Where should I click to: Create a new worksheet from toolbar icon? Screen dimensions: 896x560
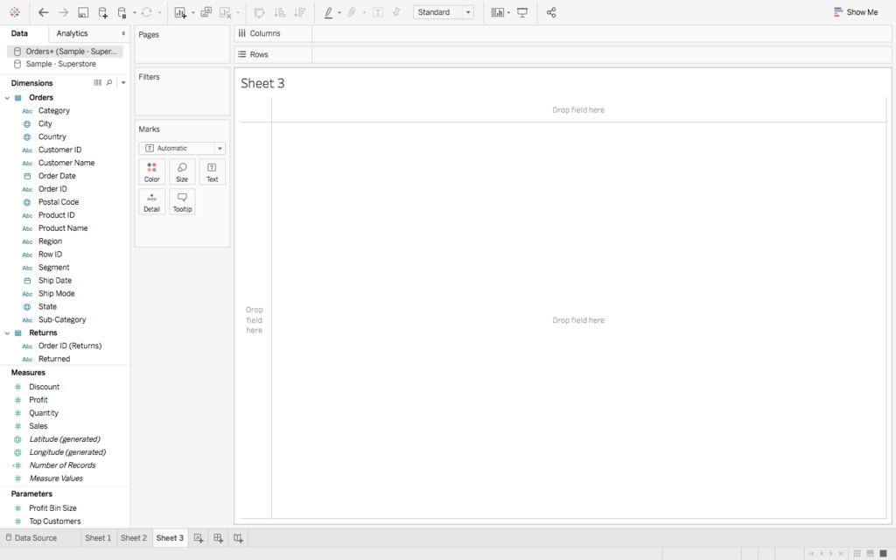pyautogui.click(x=180, y=12)
